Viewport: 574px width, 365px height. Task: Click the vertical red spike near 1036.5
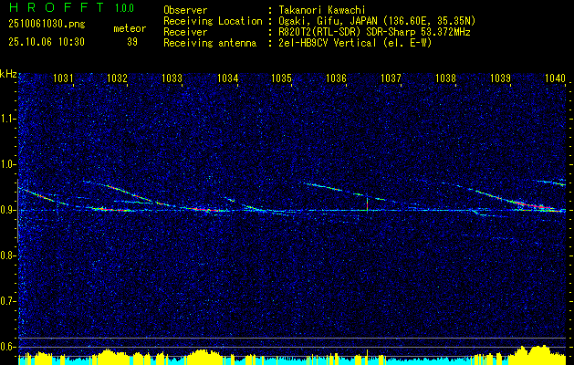367,203
